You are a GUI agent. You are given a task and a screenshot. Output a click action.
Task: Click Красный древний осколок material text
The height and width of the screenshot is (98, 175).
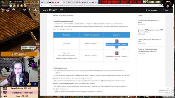(67, 56)
